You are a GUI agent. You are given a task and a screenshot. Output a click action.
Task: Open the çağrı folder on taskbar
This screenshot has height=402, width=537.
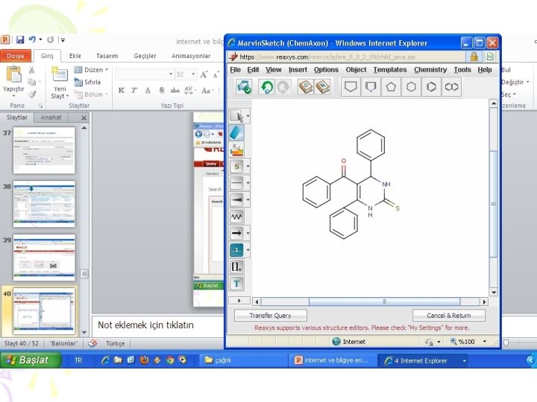click(x=243, y=360)
